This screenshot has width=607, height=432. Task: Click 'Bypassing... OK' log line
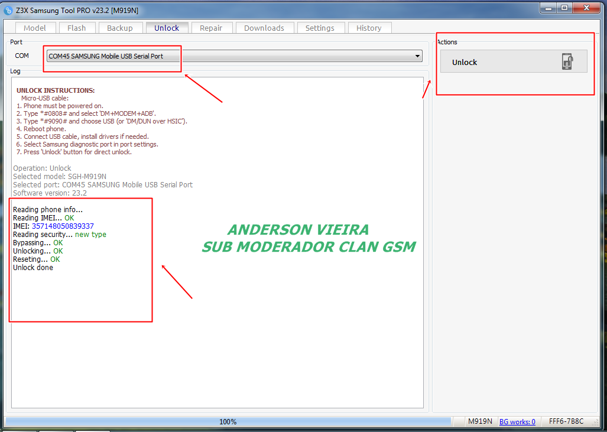tap(38, 243)
